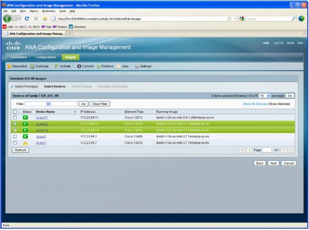The width and height of the screenshot is (309, 230).
Task: Click the green status icon for sj-gsr11
Action: 25,118
